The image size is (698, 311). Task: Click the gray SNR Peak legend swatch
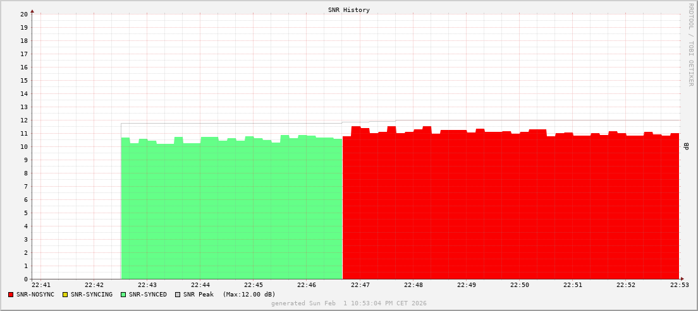pos(178,295)
